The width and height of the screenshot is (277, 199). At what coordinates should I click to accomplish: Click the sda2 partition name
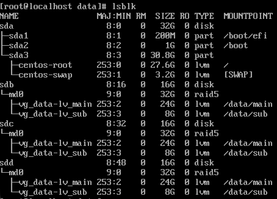coord(19,45)
